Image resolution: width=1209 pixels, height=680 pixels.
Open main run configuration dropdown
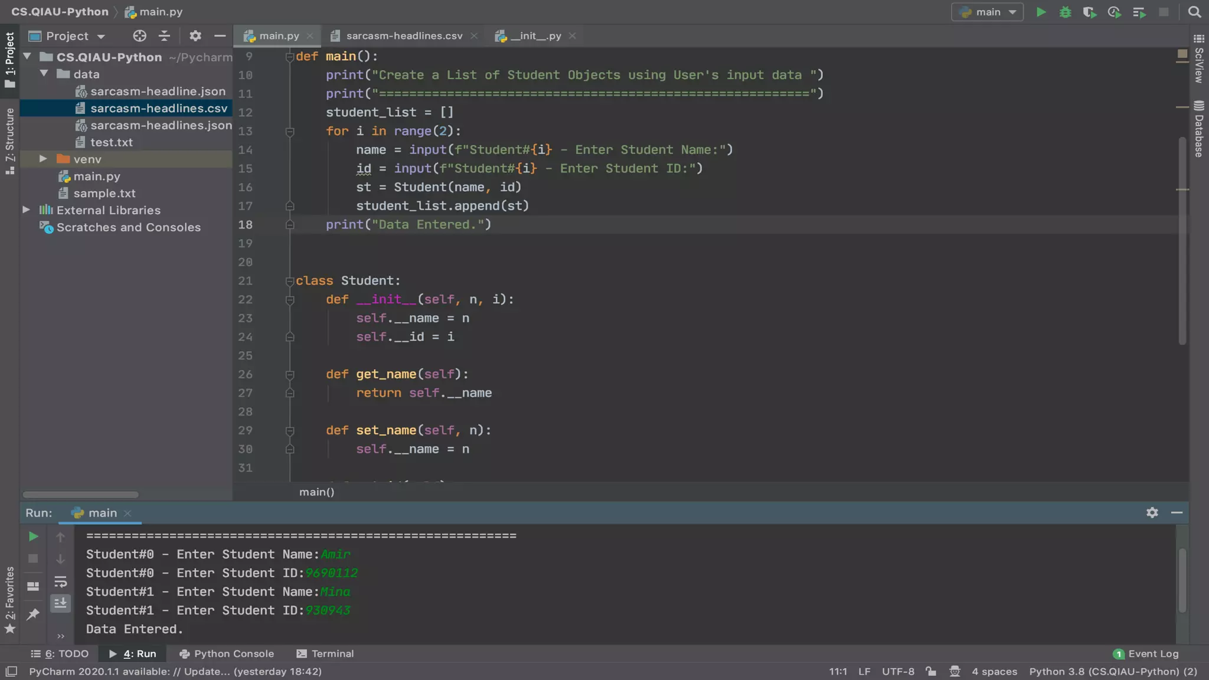tap(988, 12)
